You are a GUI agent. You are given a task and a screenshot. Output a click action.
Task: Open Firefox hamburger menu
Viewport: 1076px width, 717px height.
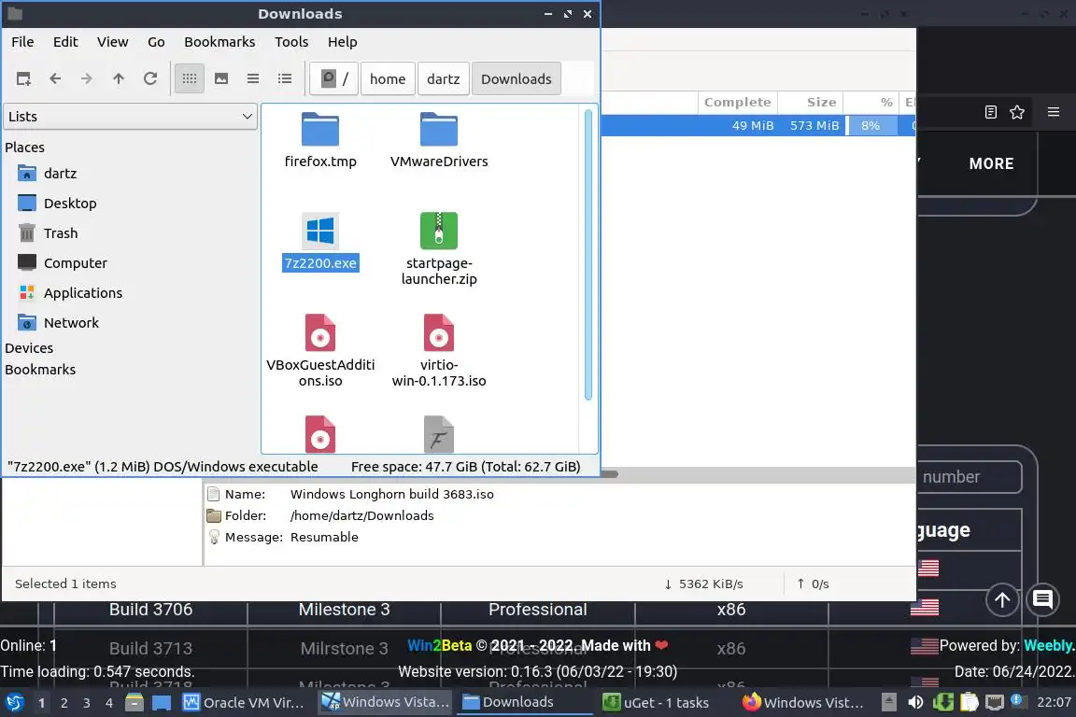coord(1054,112)
